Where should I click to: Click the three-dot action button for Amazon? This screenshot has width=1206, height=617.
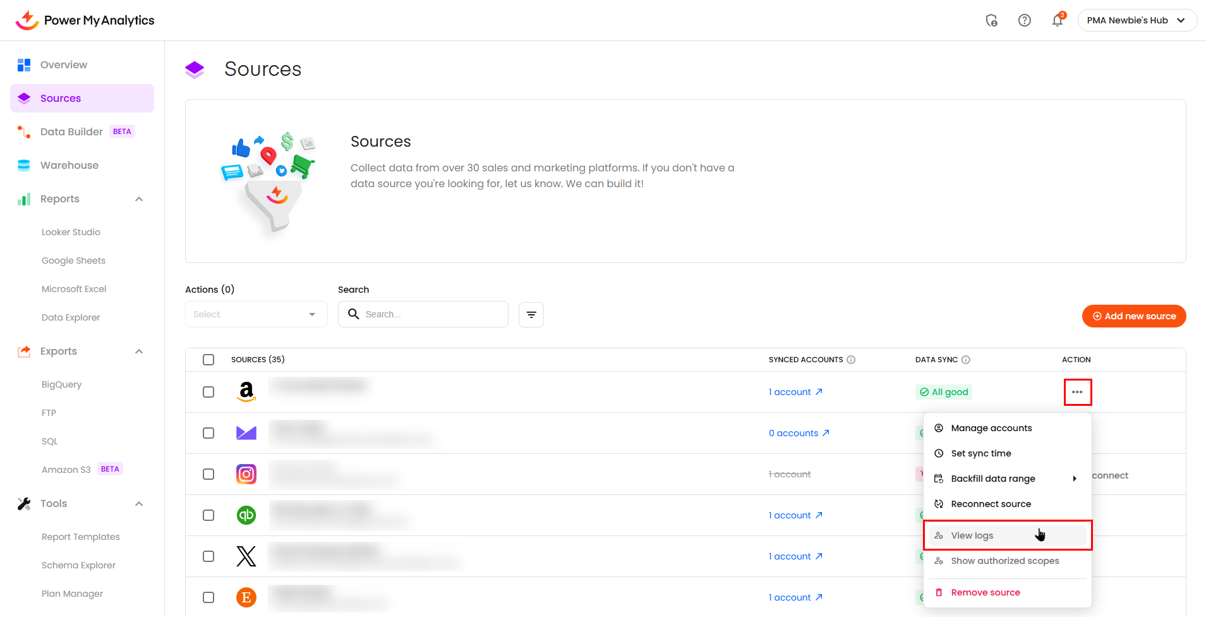pyautogui.click(x=1077, y=392)
